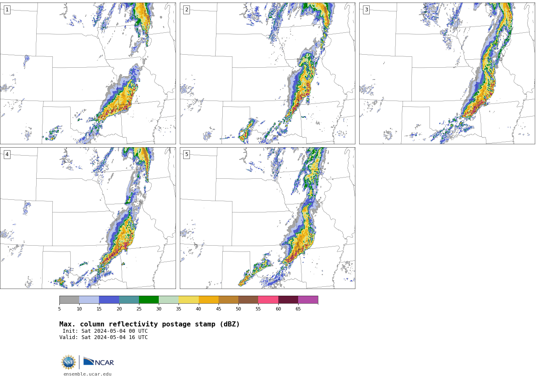Click the colorbar tick label 65
Screen dimensions: 539x379
pos(298,309)
